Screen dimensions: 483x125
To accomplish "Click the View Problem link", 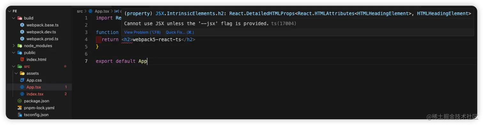I will click(x=142, y=32).
